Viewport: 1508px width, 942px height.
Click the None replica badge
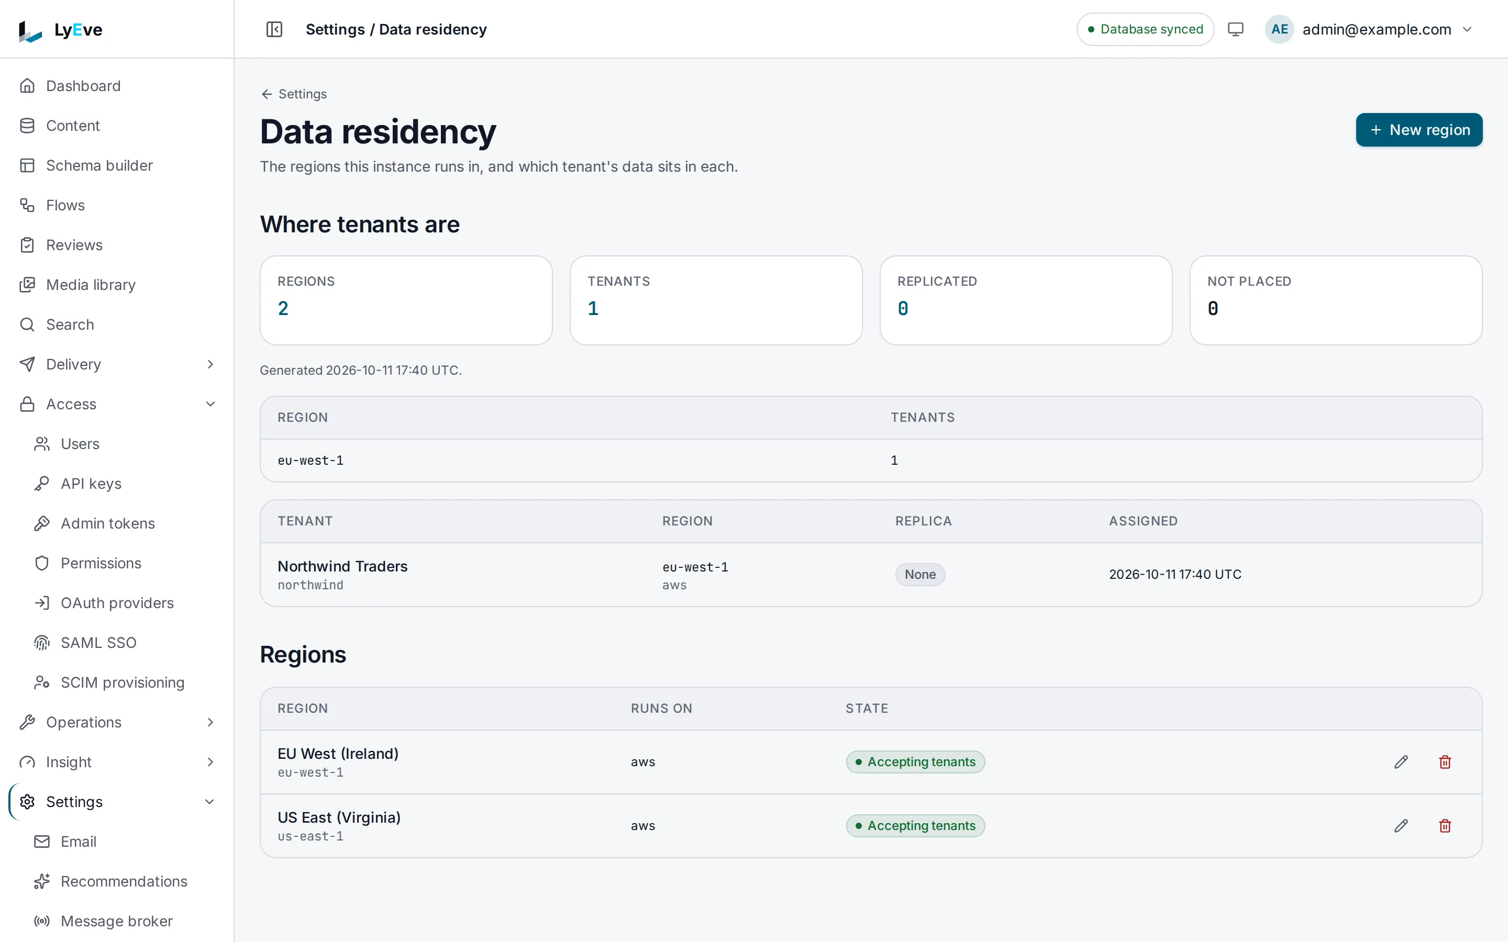point(920,575)
